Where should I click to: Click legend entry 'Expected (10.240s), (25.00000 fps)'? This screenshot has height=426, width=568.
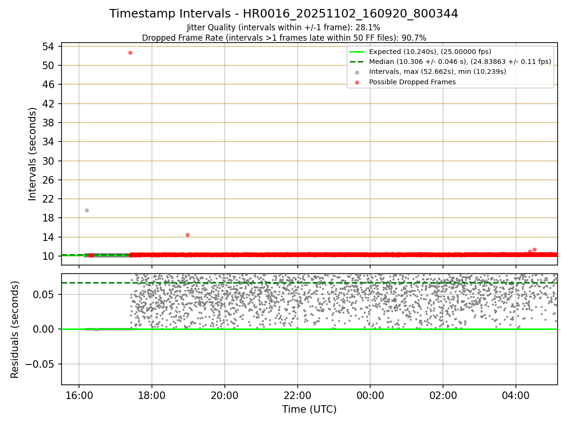(430, 52)
